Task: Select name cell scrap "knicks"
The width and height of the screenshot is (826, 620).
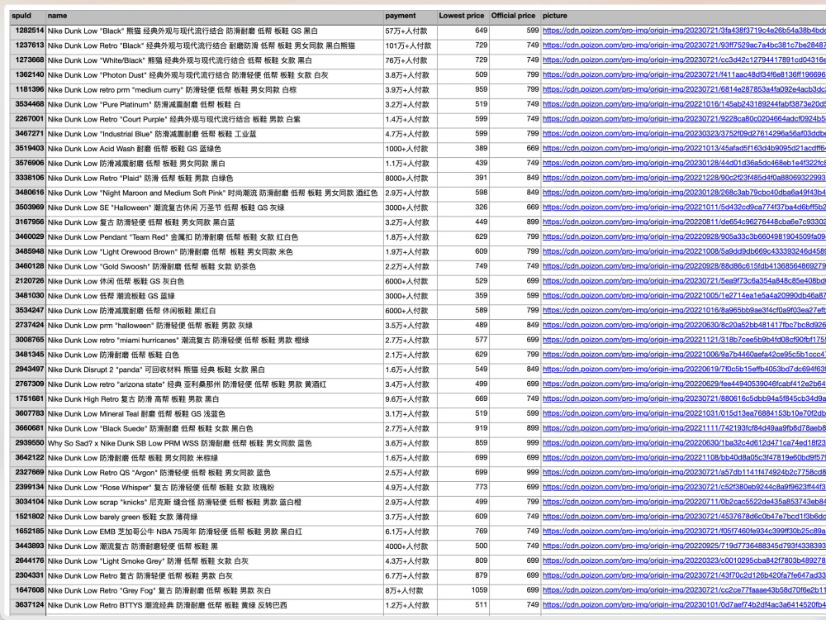Action: (x=215, y=503)
